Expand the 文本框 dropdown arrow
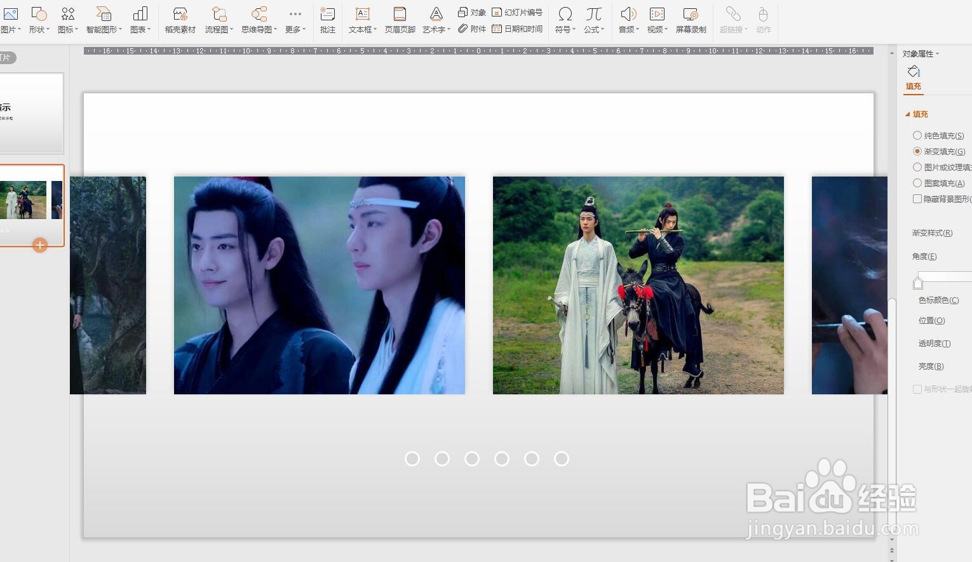The height and width of the screenshot is (562, 972). coord(375,30)
